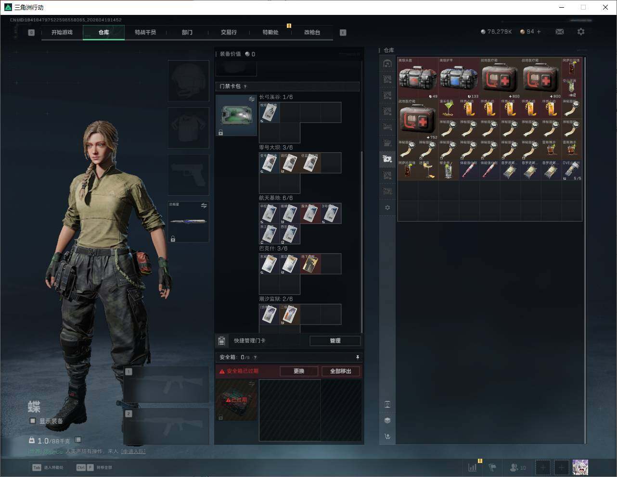The width and height of the screenshot is (617, 477).
Task: Click the 潮汐监狱: 2/6 label
Action: pos(276,299)
